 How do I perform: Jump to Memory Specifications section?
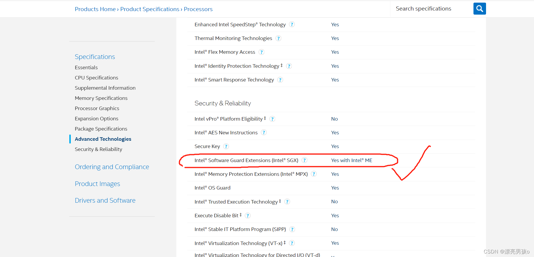pyautogui.click(x=101, y=98)
